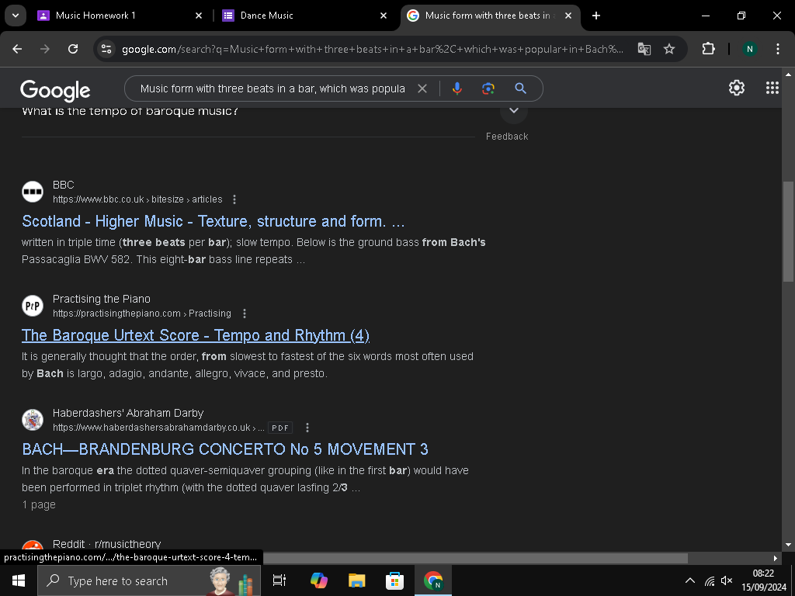This screenshot has width=795, height=596.
Task: Click the scroll right arrow
Action: [776, 558]
